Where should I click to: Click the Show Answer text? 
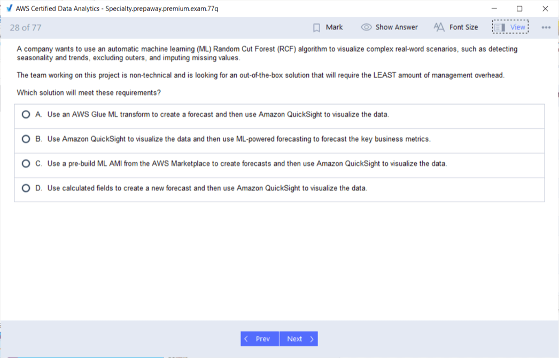click(397, 27)
